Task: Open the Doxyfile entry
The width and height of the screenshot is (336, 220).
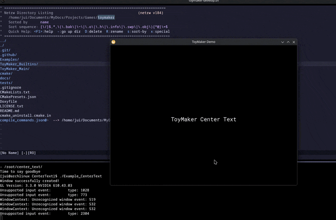Action: (x=8, y=101)
